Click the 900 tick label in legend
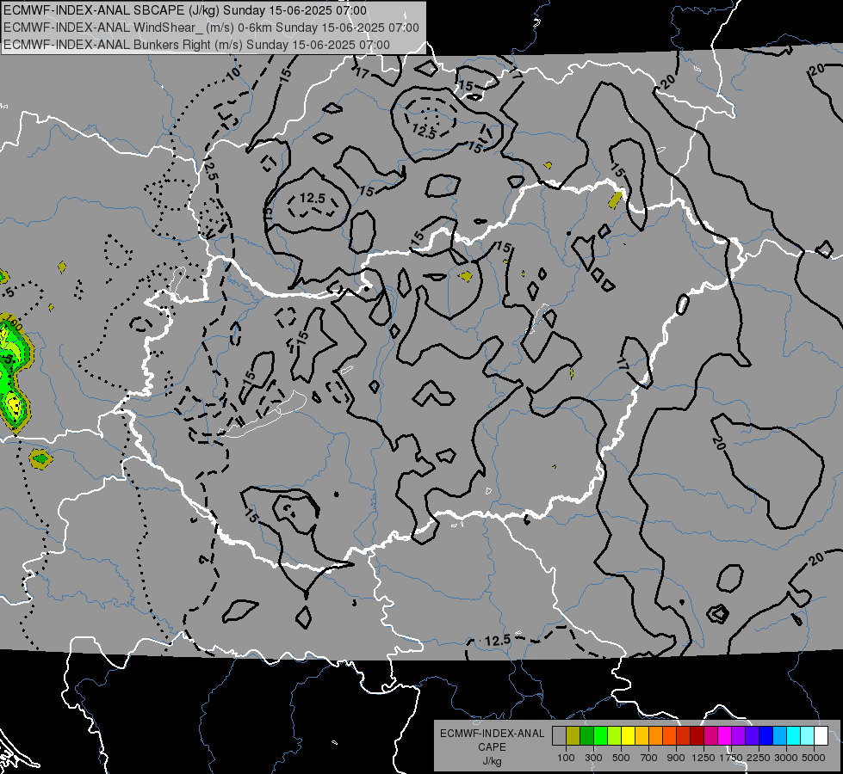Screen dimensions: 843x774 point(676,758)
